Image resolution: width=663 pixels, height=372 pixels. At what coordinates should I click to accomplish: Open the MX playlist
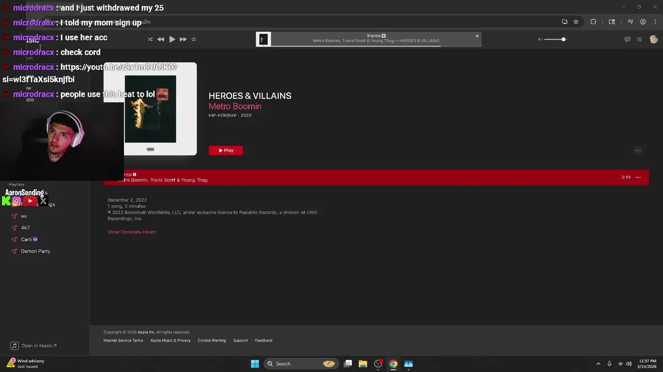tap(24, 216)
